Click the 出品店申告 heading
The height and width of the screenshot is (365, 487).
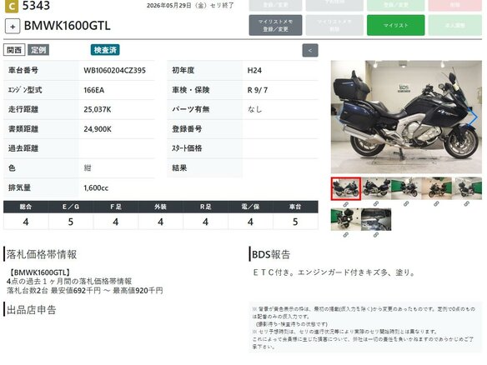point(32,310)
